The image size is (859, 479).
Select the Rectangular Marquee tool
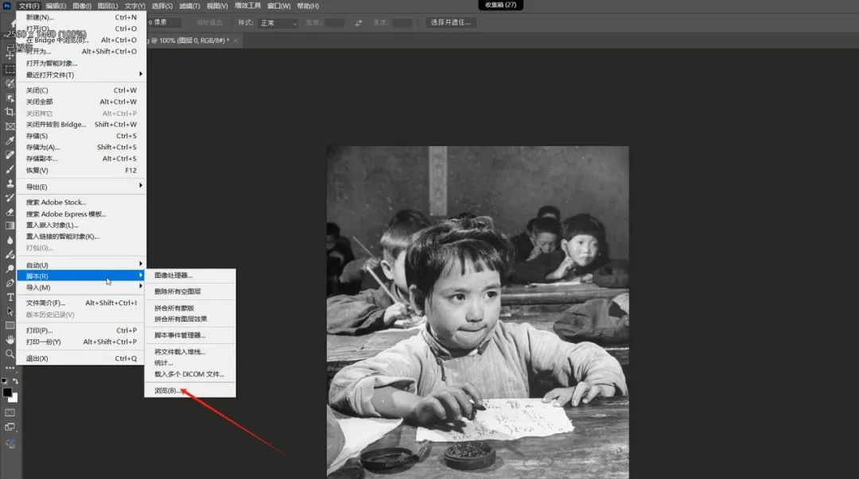[x=10, y=70]
